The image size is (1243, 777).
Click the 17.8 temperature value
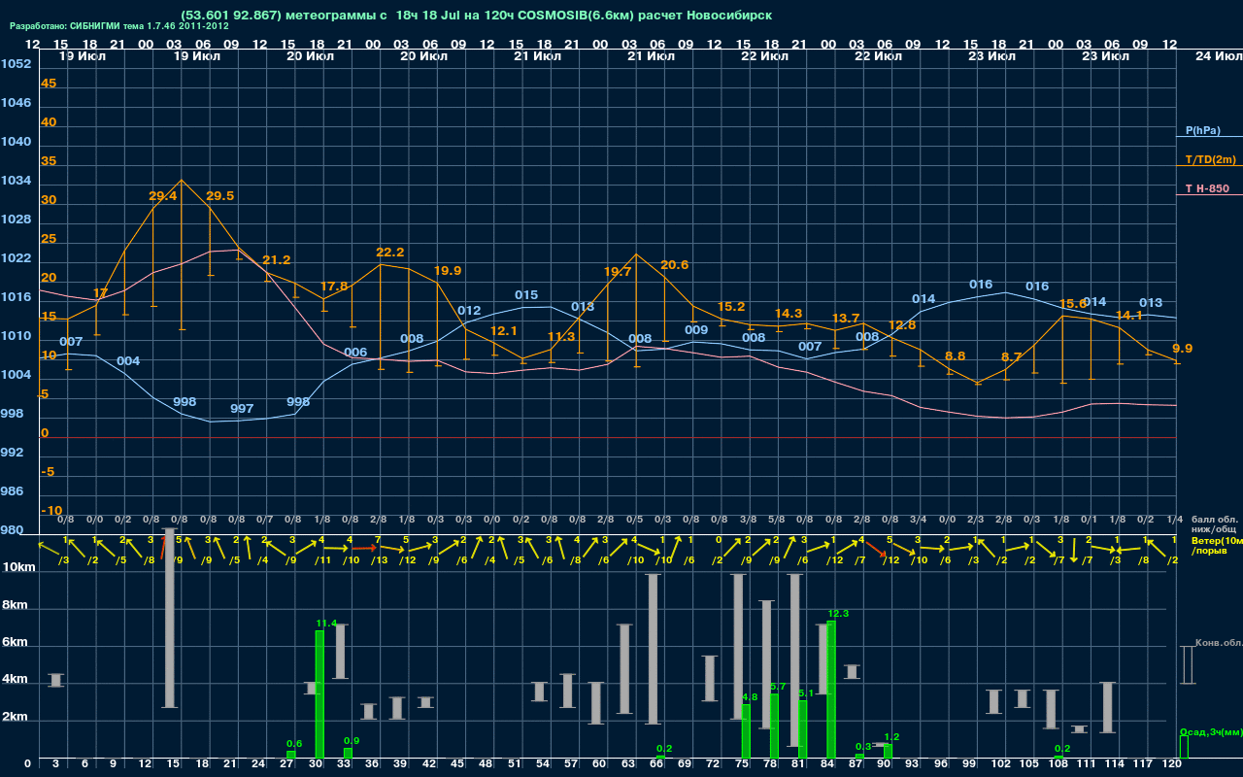pos(334,287)
